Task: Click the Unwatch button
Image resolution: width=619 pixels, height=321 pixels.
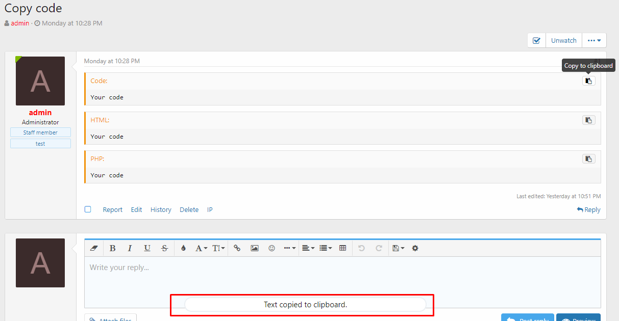Action: 563,40
